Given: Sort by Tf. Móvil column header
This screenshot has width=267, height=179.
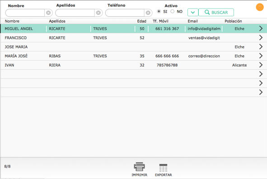Looking at the screenshot, I should [160, 21].
